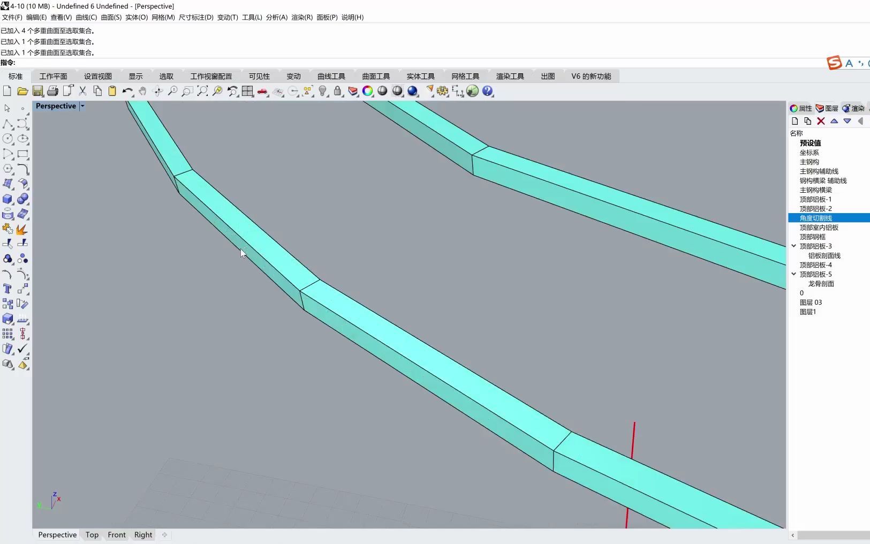Select the Text tool in the left toolbar
The image size is (870, 544).
[7, 289]
